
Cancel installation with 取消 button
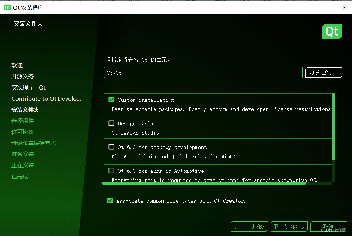[329, 227]
